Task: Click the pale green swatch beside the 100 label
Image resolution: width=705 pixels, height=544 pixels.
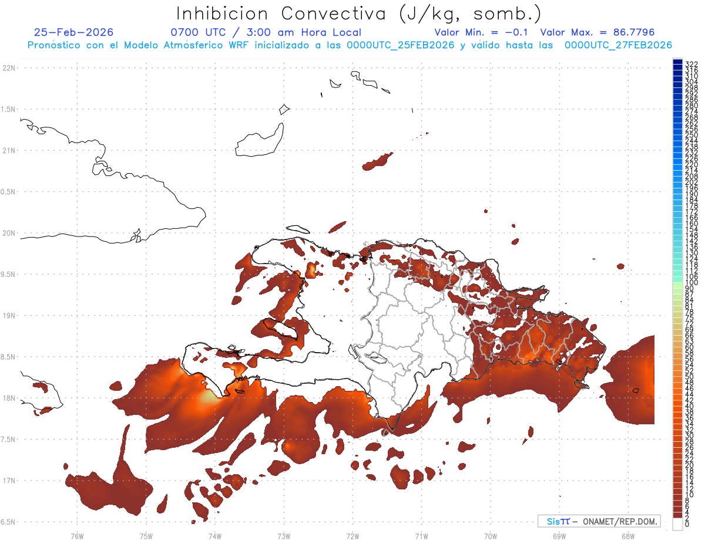Action: [677, 285]
